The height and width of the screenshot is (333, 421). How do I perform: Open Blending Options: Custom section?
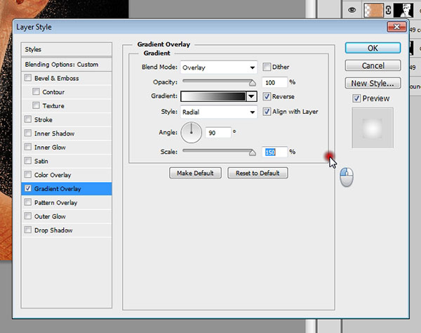(62, 65)
